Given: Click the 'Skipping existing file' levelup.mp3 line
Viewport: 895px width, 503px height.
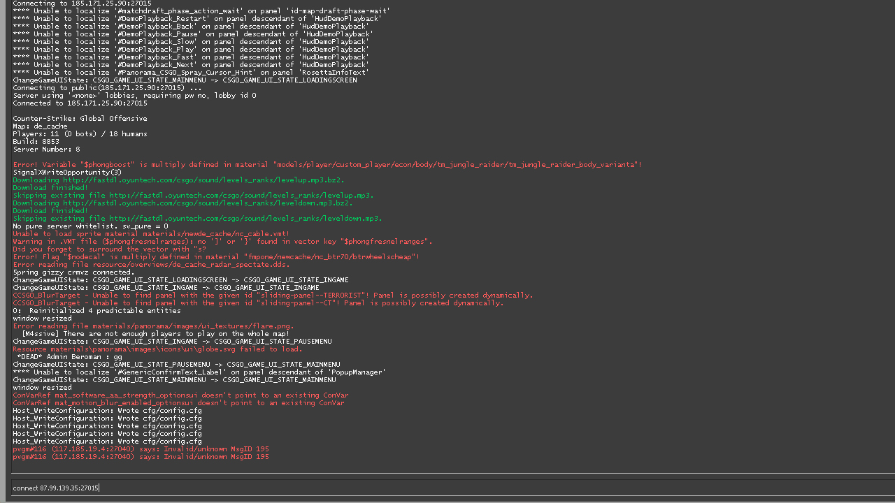Looking at the screenshot, I should click(193, 196).
